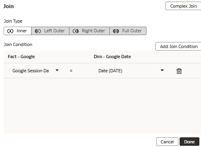Screen dimensions: 201x147
Task: Click the equals operator in join row
Action: (71, 71)
